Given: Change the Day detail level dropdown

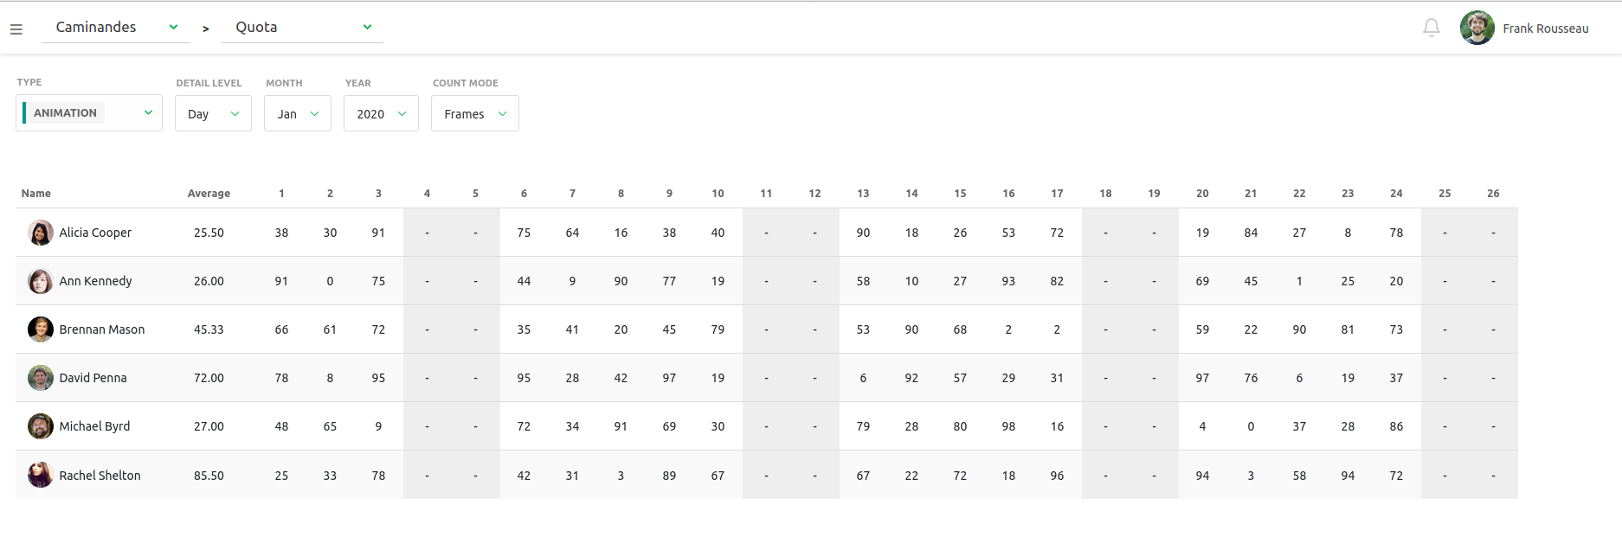Looking at the screenshot, I should pyautogui.click(x=213, y=113).
